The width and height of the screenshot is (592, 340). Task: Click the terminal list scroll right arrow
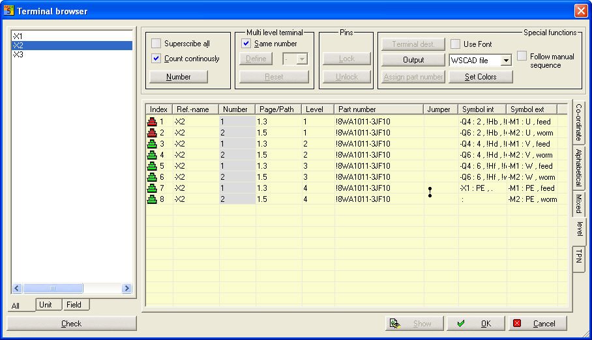tap(127, 289)
